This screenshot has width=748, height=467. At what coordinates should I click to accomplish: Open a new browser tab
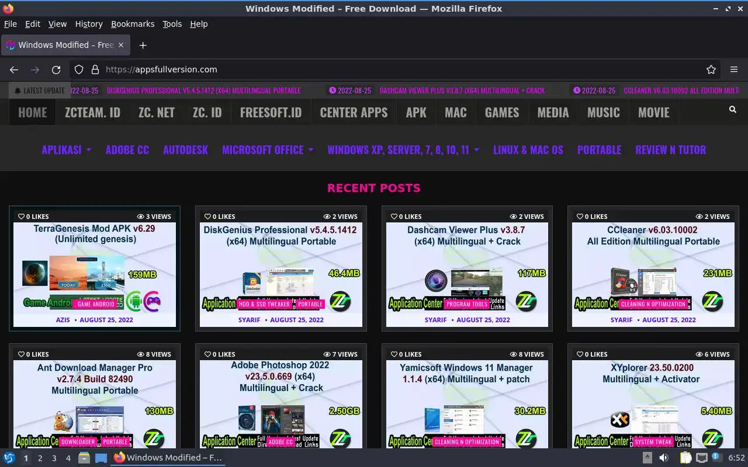pos(143,45)
